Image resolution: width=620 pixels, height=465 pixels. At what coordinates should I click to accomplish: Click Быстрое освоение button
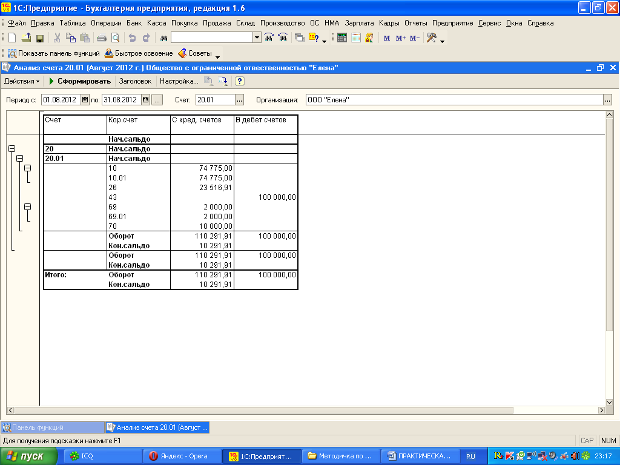point(139,53)
